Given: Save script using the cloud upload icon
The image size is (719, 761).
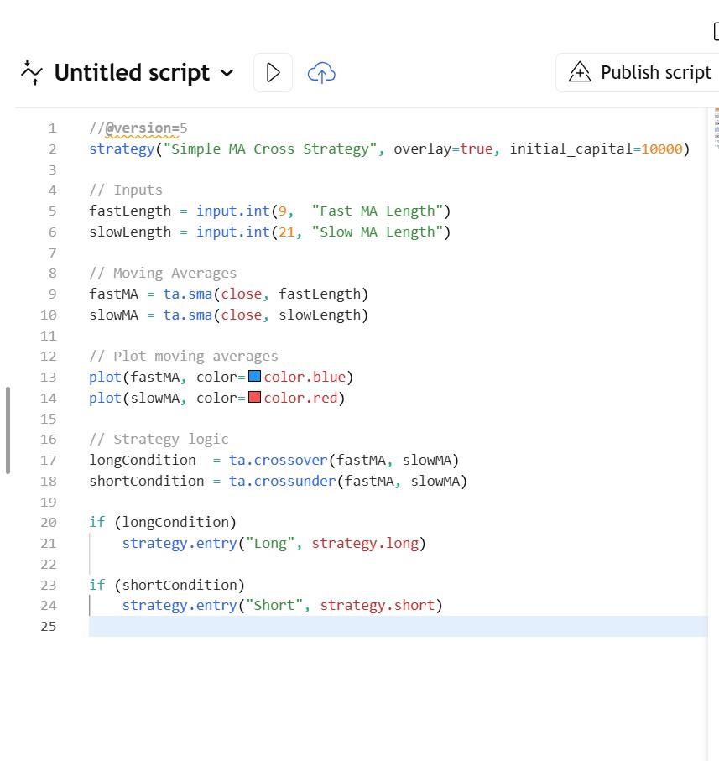Looking at the screenshot, I should click(x=321, y=73).
